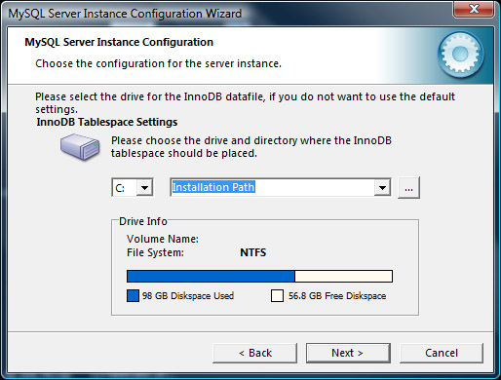Click the disk usage bar
The height and width of the screenshot is (380, 501).
(259, 277)
